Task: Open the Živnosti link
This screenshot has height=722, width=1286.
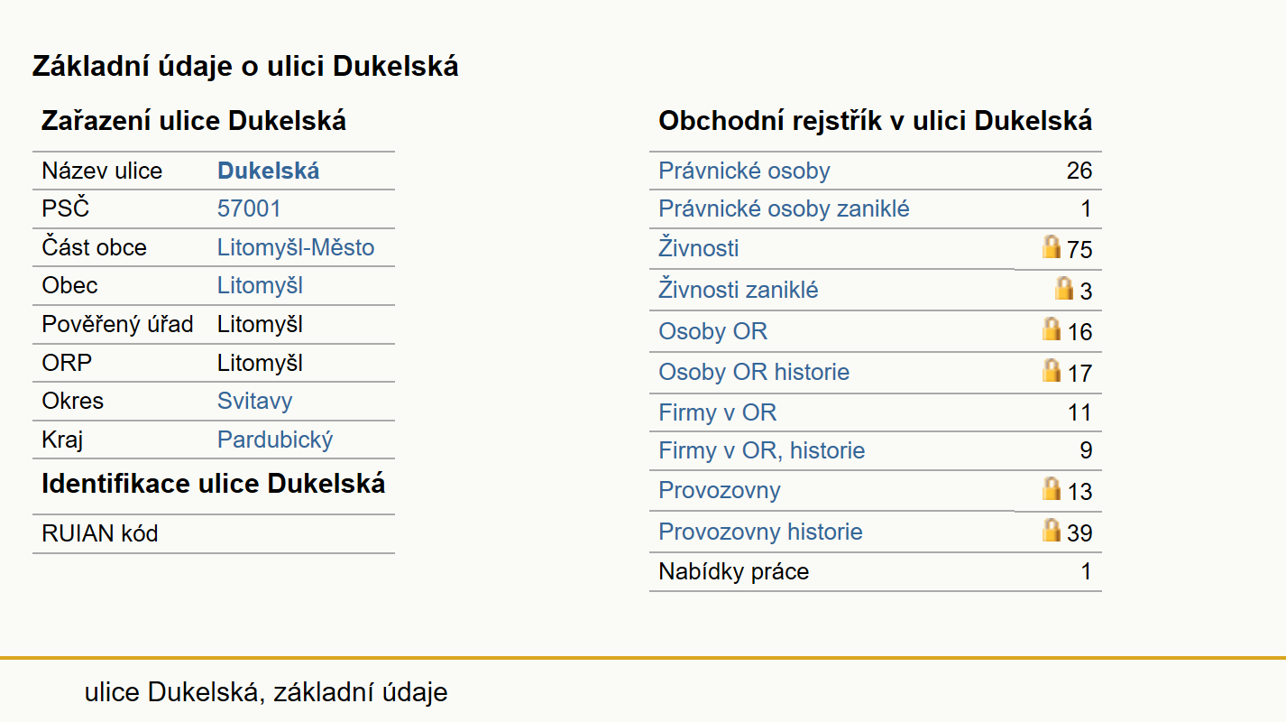Action: (x=699, y=248)
